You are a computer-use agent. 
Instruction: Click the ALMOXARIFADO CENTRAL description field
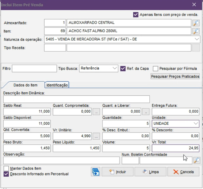point(129,23)
